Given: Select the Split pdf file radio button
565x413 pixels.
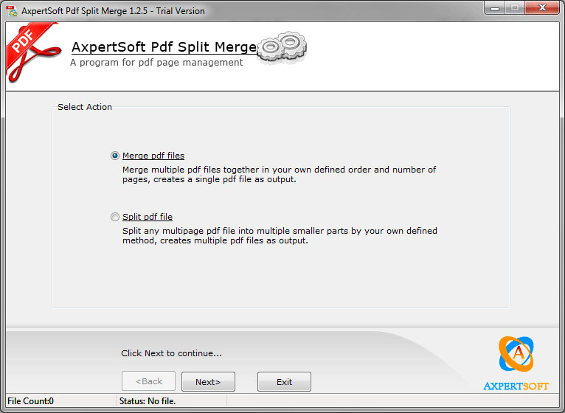Looking at the screenshot, I should tap(114, 217).
